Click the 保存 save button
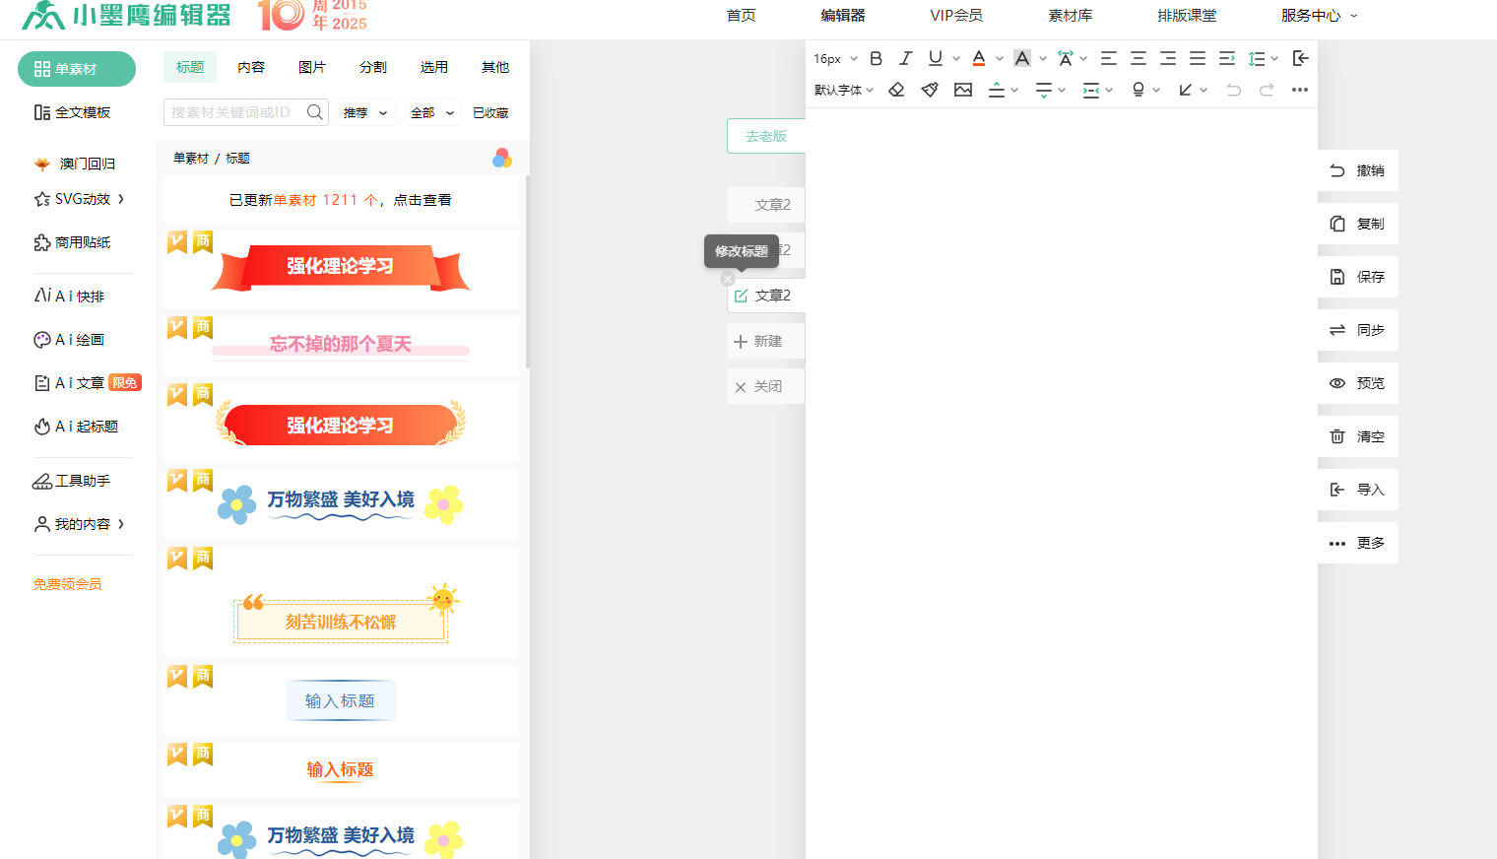Image resolution: width=1497 pixels, height=859 pixels. (x=1357, y=277)
